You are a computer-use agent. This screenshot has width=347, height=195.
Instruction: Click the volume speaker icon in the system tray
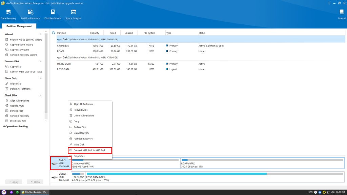[333, 192]
